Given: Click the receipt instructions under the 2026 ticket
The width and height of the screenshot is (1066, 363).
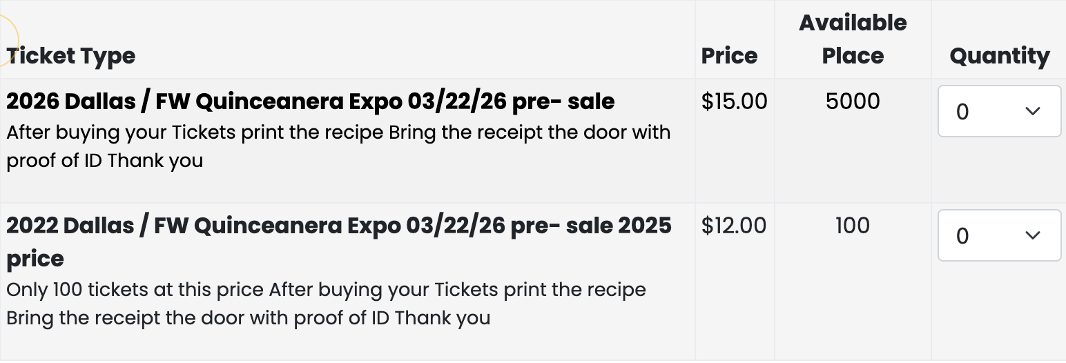Looking at the screenshot, I should [338, 132].
